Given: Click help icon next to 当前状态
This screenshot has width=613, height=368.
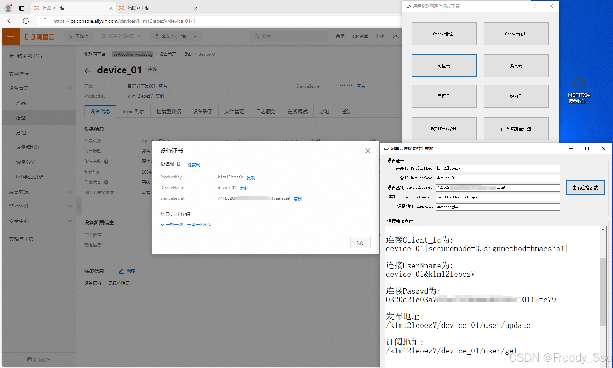Looking at the screenshot, I should click(106, 182).
